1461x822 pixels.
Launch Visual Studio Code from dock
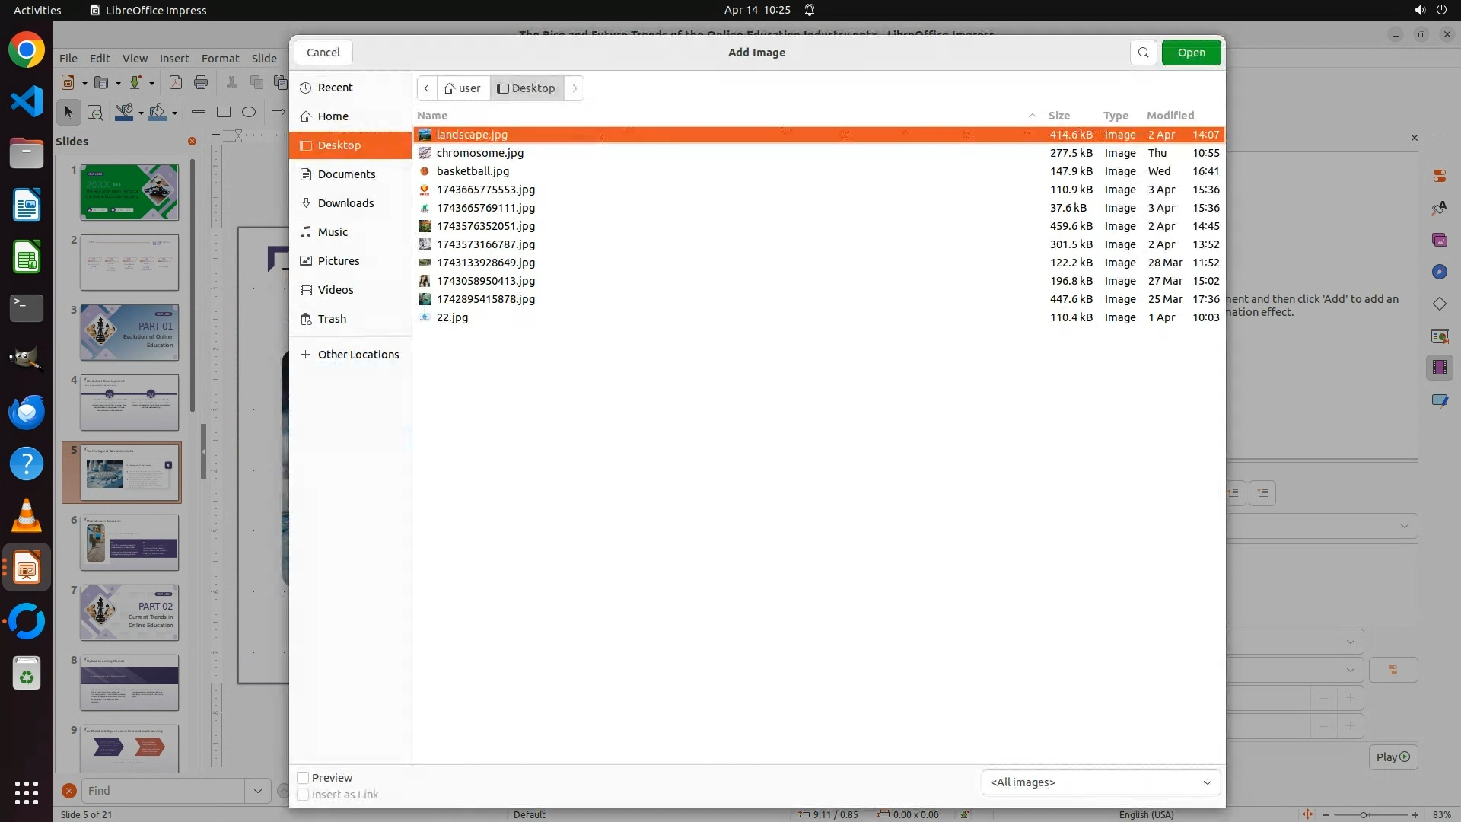coord(27,101)
